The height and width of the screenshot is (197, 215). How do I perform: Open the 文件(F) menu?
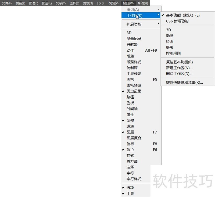(x=7, y=3)
